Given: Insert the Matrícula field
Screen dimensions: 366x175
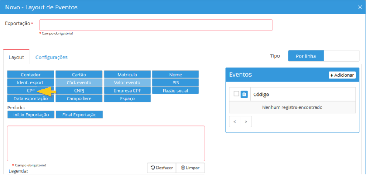Looking at the screenshot, I should [127, 75].
